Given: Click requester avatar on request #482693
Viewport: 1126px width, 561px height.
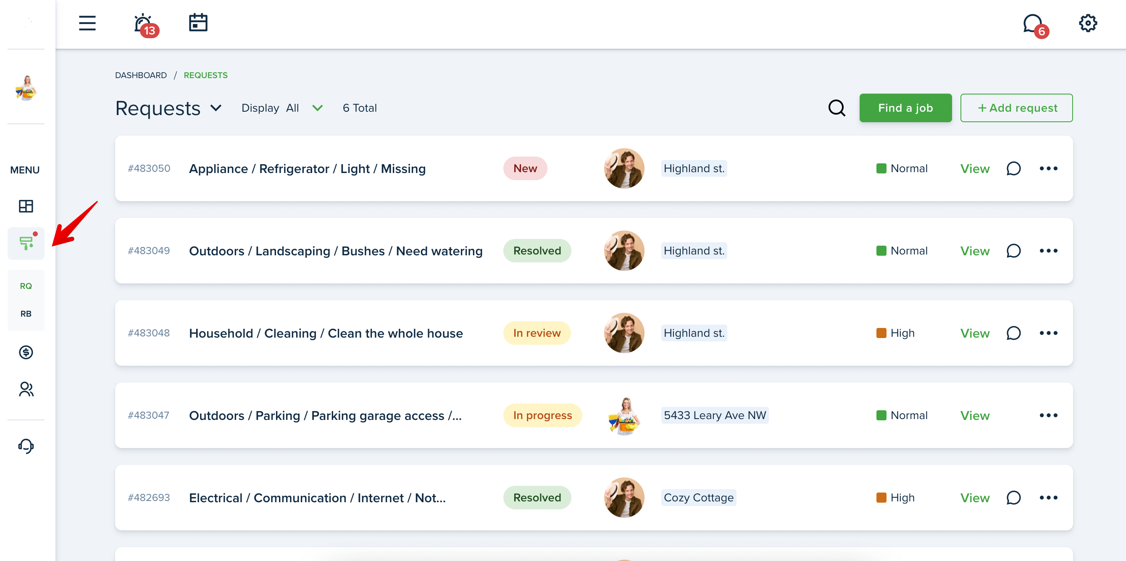Looking at the screenshot, I should (x=624, y=498).
